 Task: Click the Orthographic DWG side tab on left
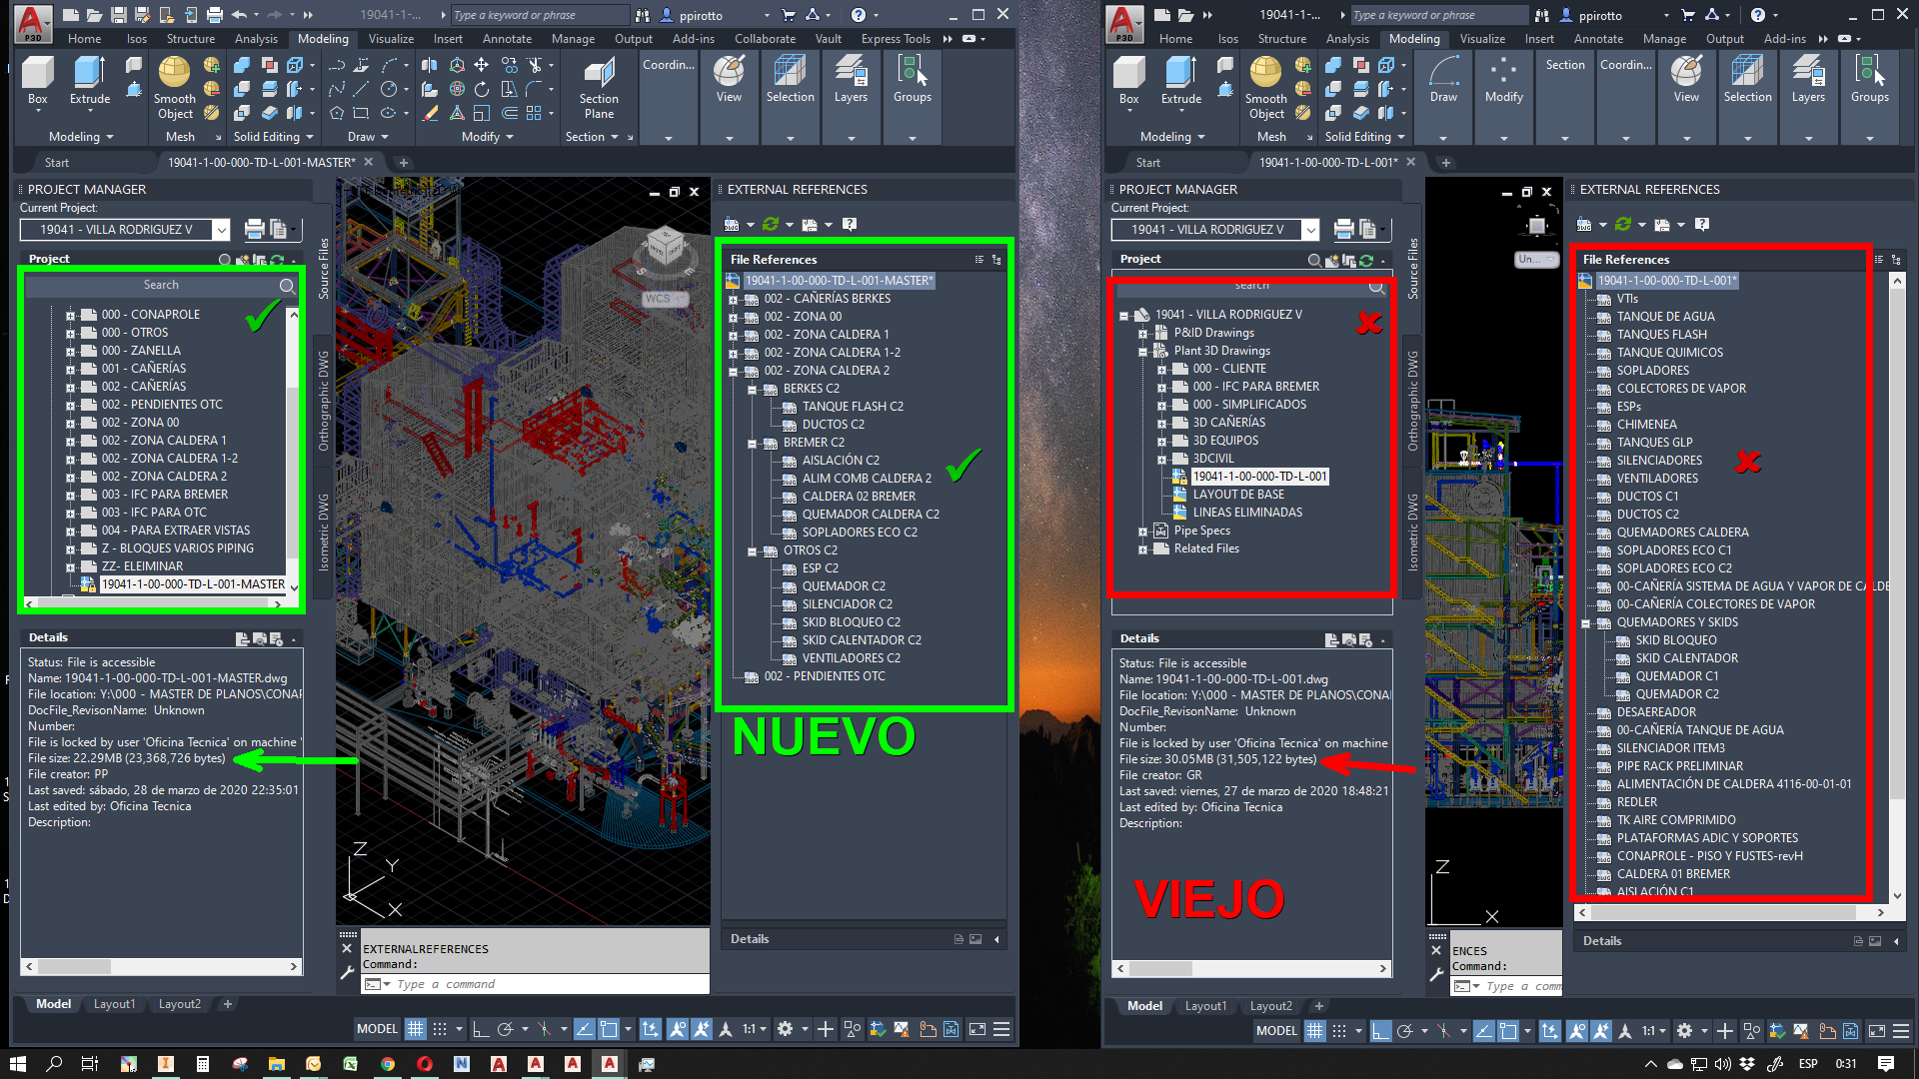(324, 400)
